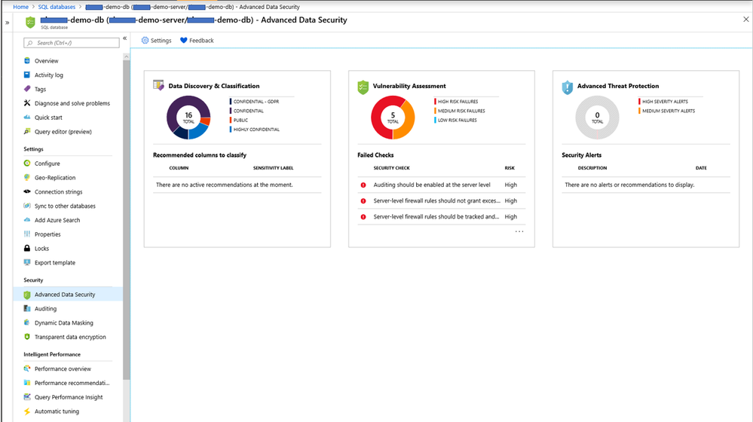
Task: Go to the Home breadcrumb link
Action: pyautogui.click(x=20, y=7)
